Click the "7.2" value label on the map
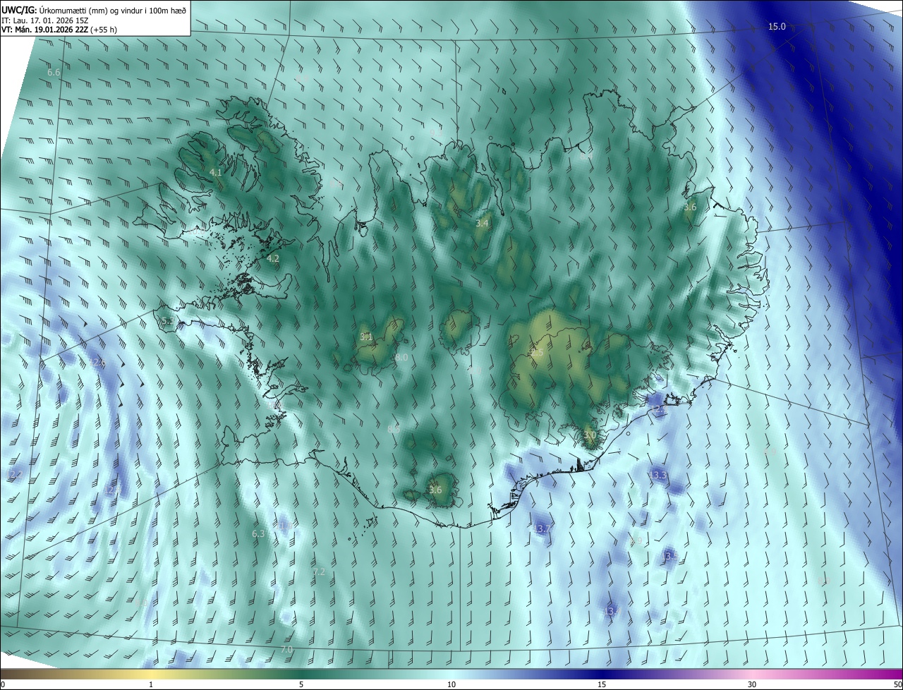 [x=319, y=571]
